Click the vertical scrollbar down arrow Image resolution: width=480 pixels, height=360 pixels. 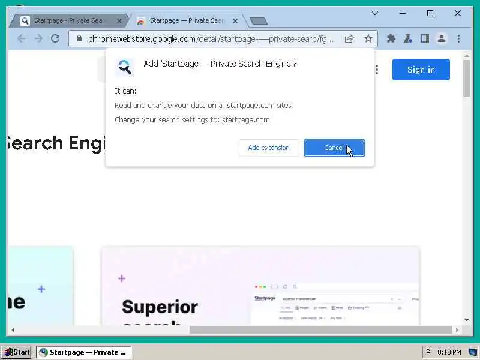[x=467, y=320]
